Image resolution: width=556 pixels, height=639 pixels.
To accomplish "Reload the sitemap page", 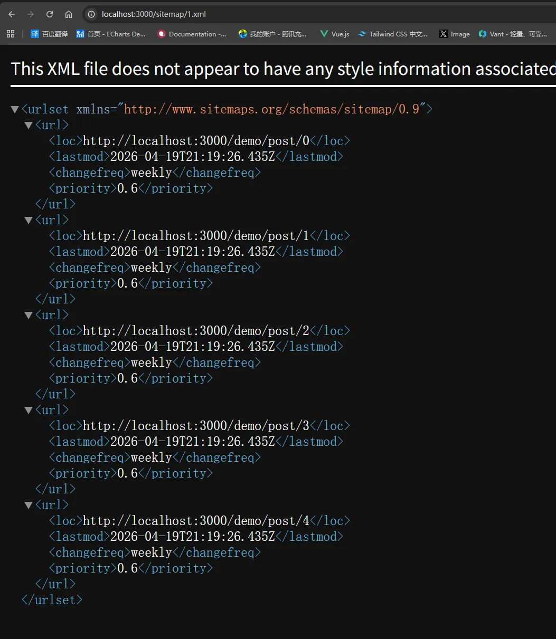I will 50,14.
